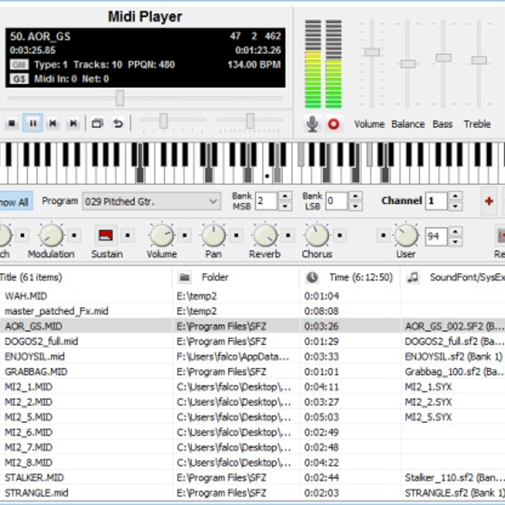505x505 pixels.
Task: Skip to the previous track
Action: pyautogui.click(x=53, y=123)
